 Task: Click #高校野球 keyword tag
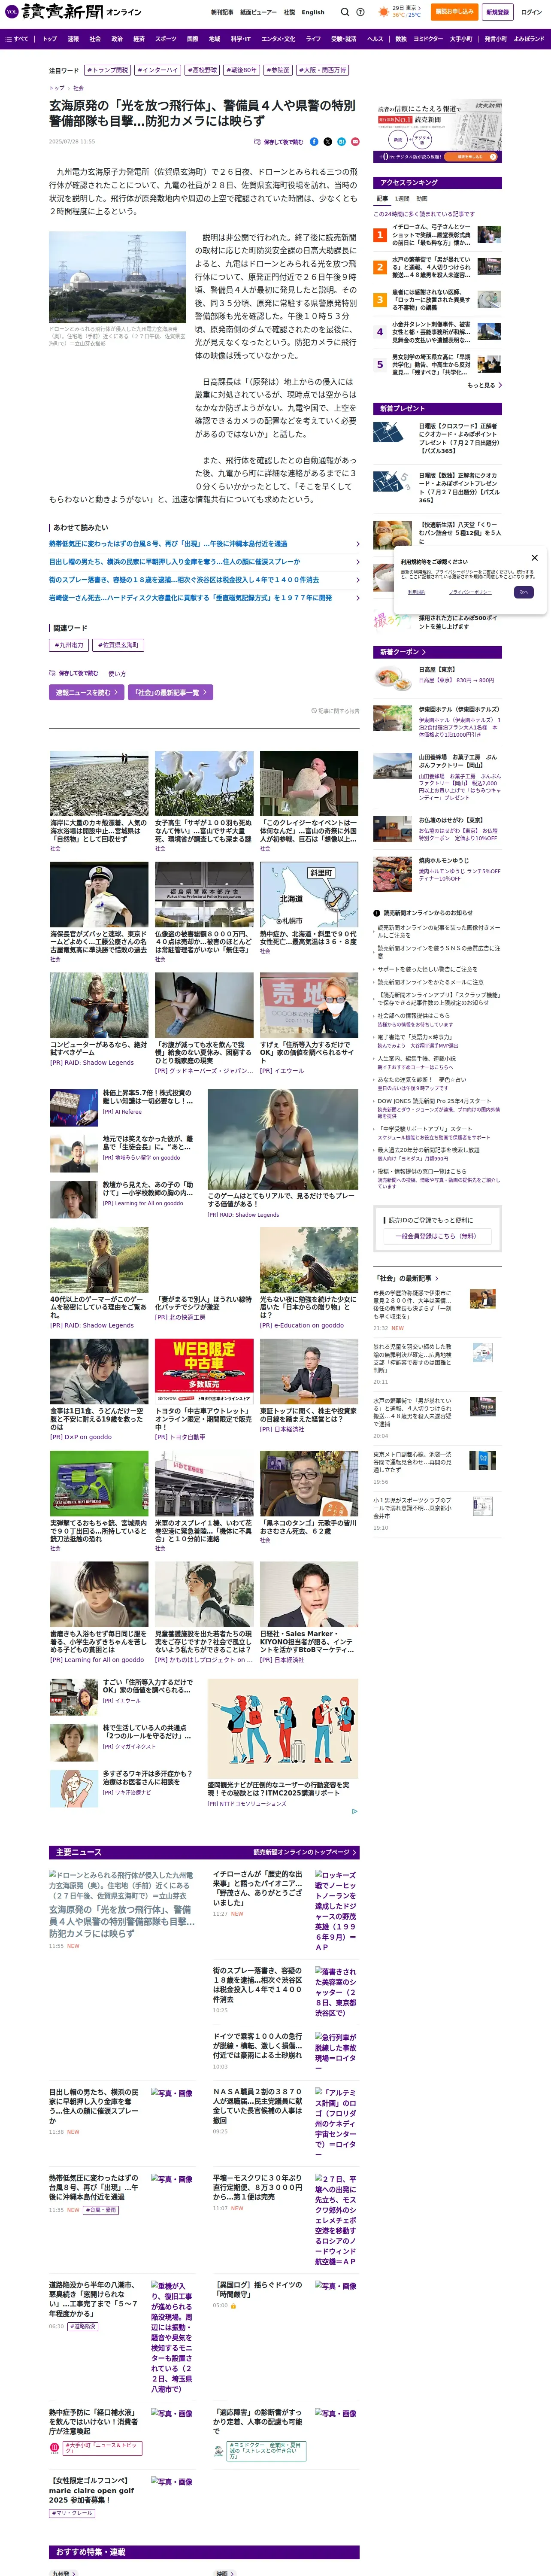tap(203, 71)
